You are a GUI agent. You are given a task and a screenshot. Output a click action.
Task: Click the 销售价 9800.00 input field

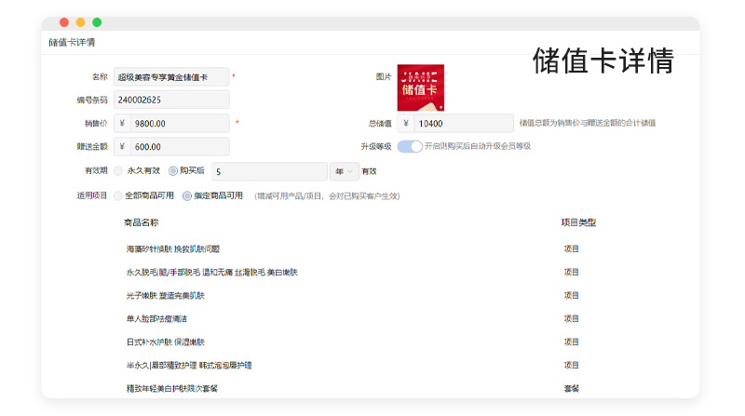180,123
